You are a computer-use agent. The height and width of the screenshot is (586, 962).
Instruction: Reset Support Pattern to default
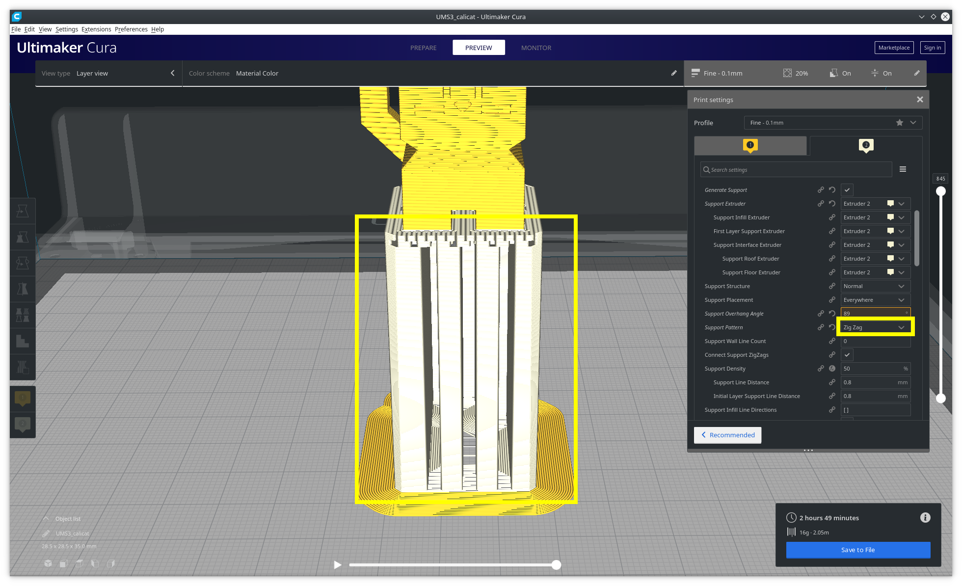point(832,327)
